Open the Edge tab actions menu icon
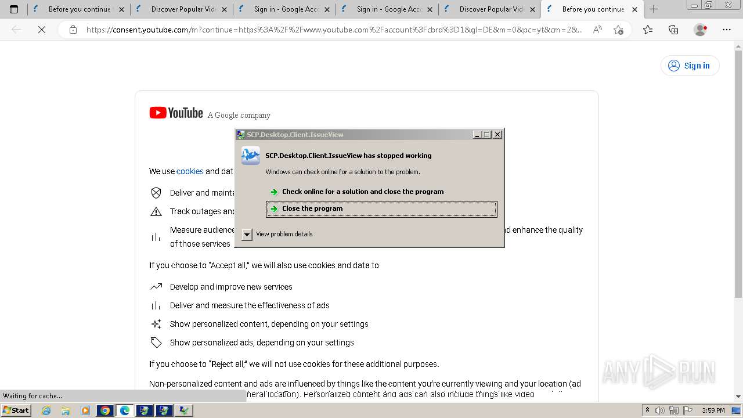The width and height of the screenshot is (743, 418). pyautogui.click(x=14, y=9)
